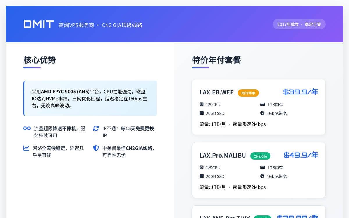
Task: Click the speedometer icon beside 1Gbps带宽 in LAX.EB.WEE
Action: (262, 113)
